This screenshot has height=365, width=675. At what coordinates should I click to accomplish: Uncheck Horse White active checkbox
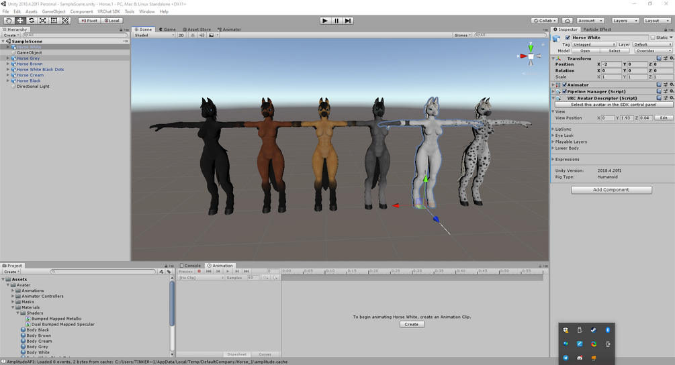tap(568, 38)
